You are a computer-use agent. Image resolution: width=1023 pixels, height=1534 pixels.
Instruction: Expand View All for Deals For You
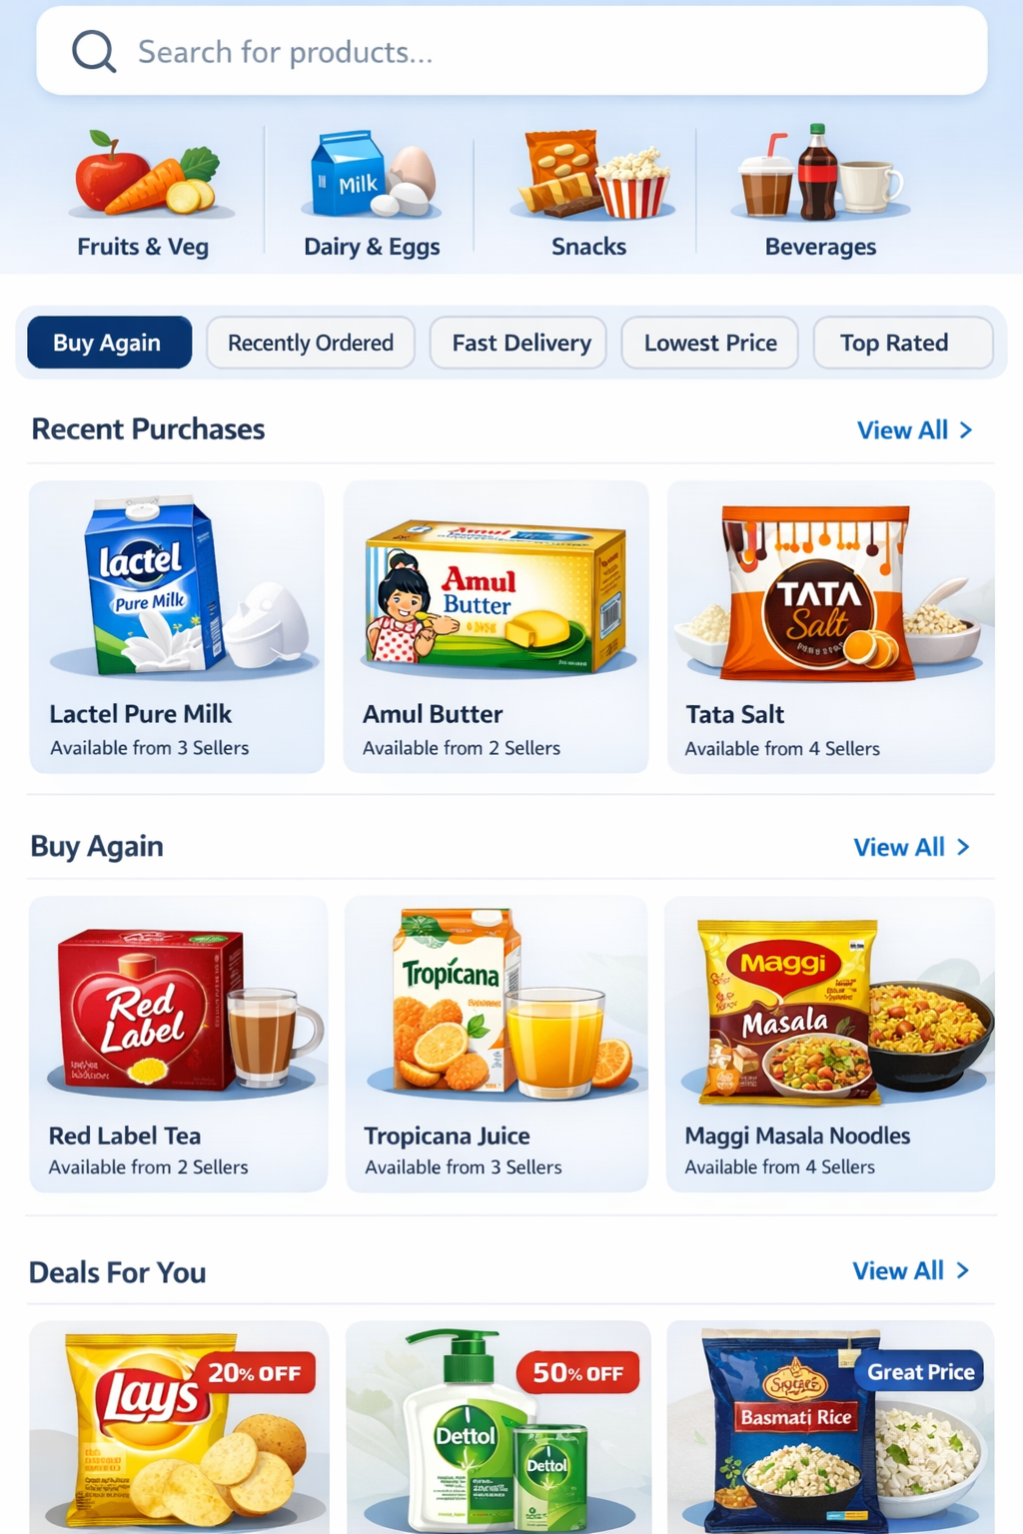click(x=910, y=1270)
